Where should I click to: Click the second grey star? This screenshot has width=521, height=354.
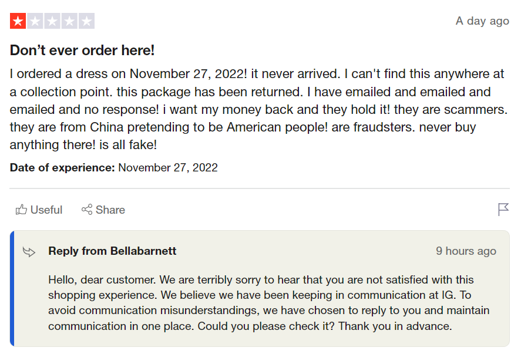(x=35, y=22)
